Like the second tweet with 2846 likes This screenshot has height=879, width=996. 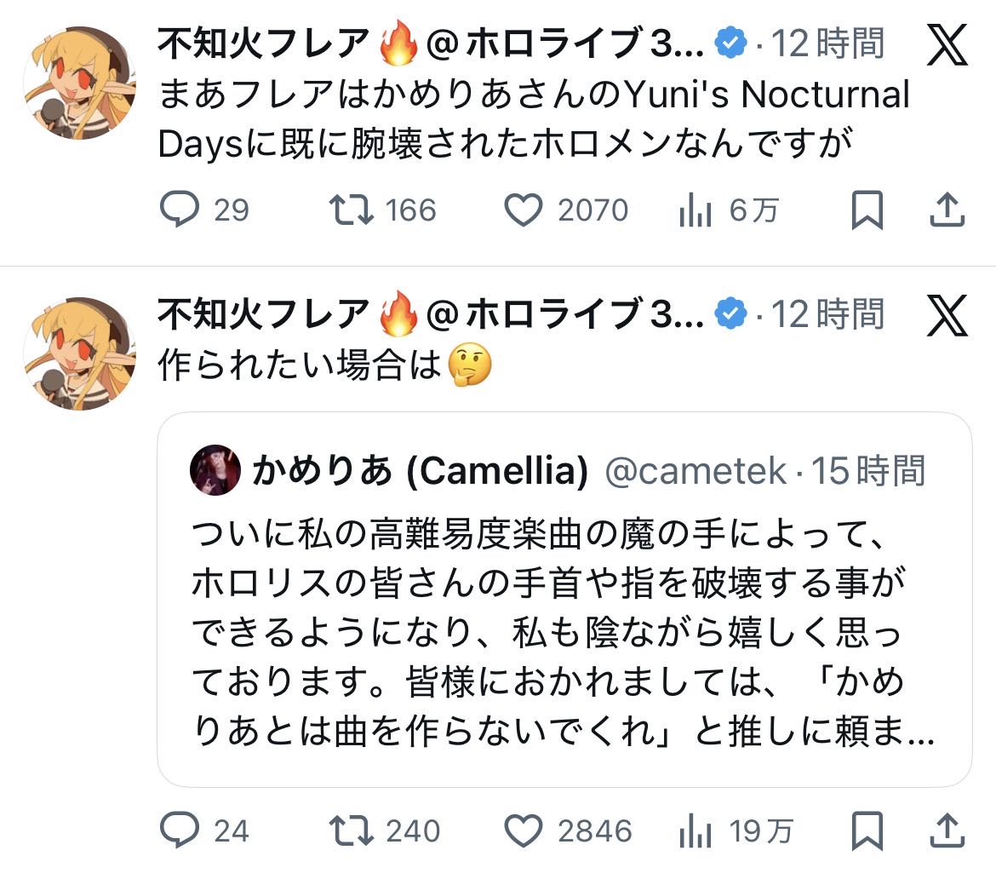[524, 830]
